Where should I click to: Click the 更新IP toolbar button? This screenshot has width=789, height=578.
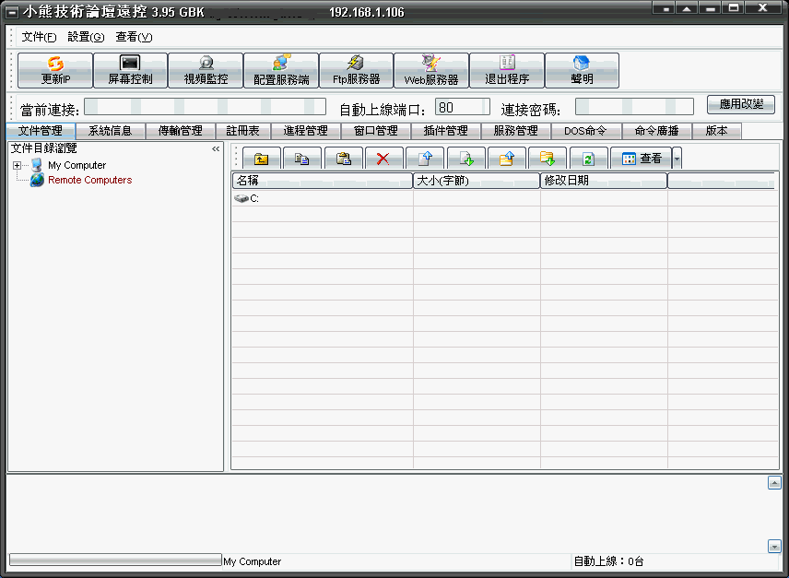point(55,70)
